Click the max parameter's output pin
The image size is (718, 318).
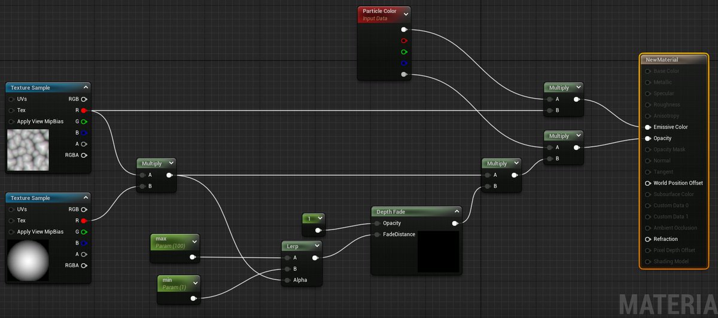click(192, 257)
